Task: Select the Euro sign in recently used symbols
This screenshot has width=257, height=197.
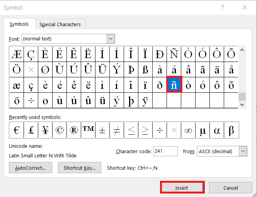Action: [17, 130]
